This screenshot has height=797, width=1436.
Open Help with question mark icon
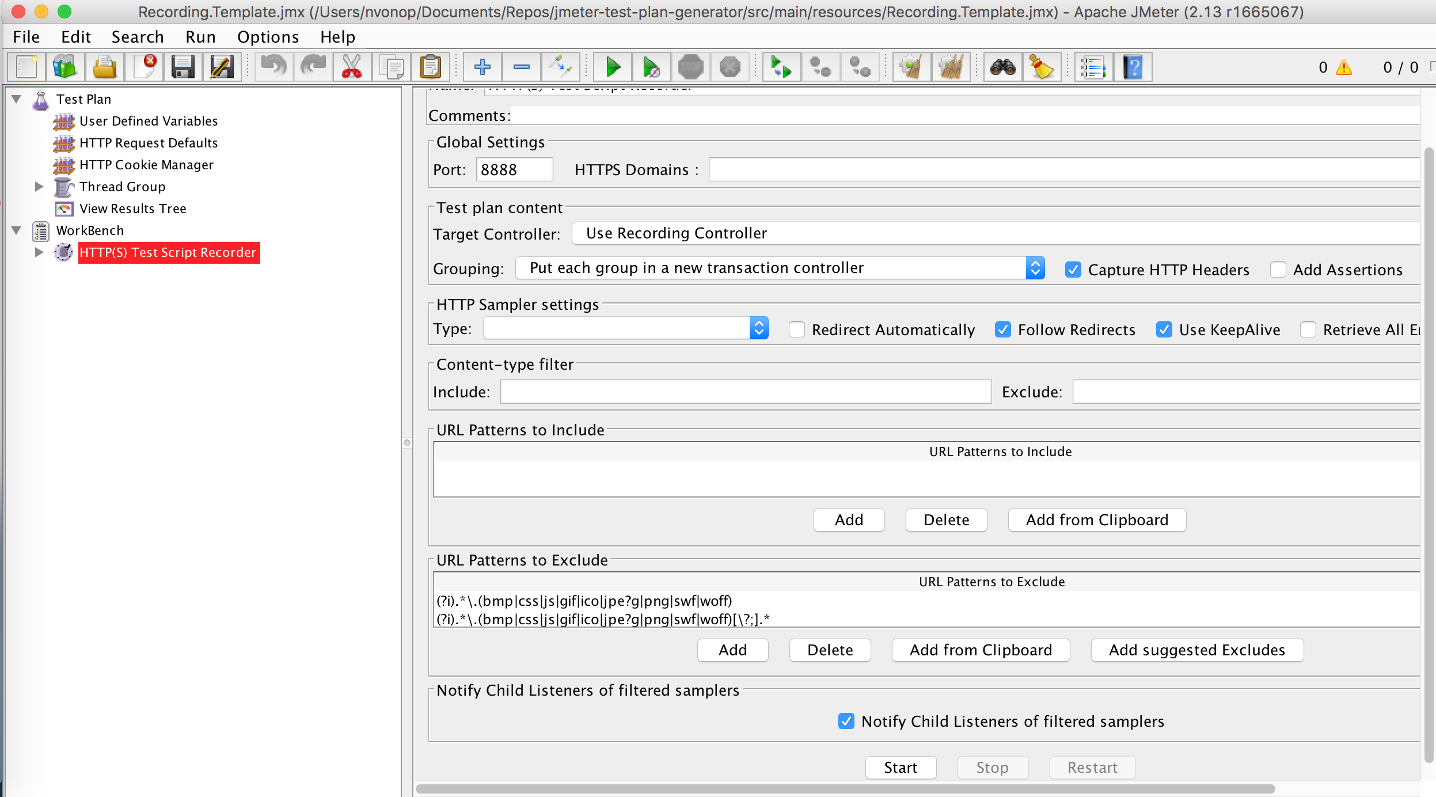tap(1133, 67)
